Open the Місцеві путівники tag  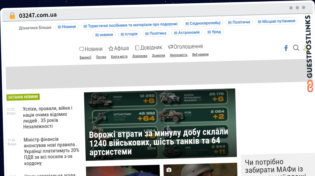(x=276, y=21)
